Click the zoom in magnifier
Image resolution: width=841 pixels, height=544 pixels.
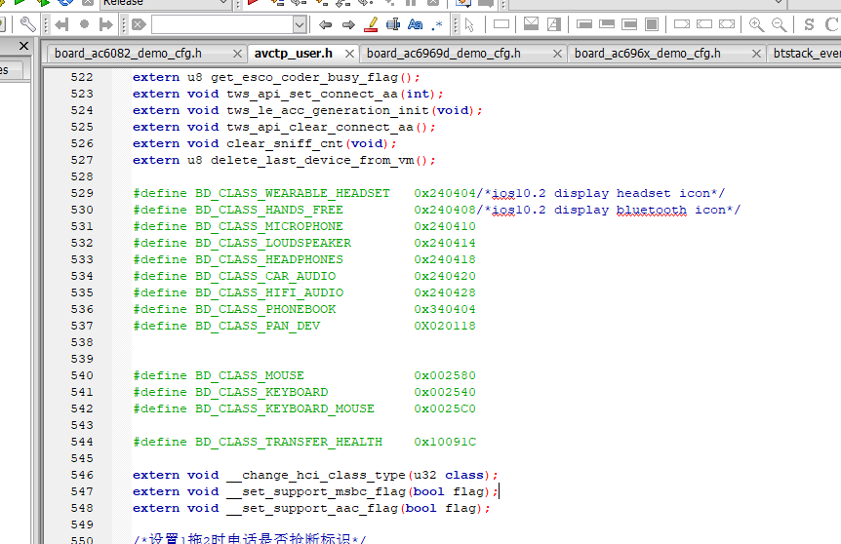757,24
